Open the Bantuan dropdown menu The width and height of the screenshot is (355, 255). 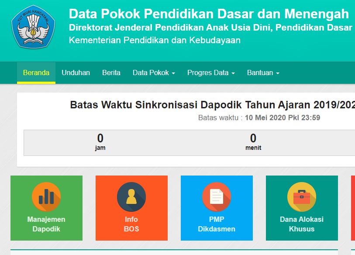click(263, 73)
